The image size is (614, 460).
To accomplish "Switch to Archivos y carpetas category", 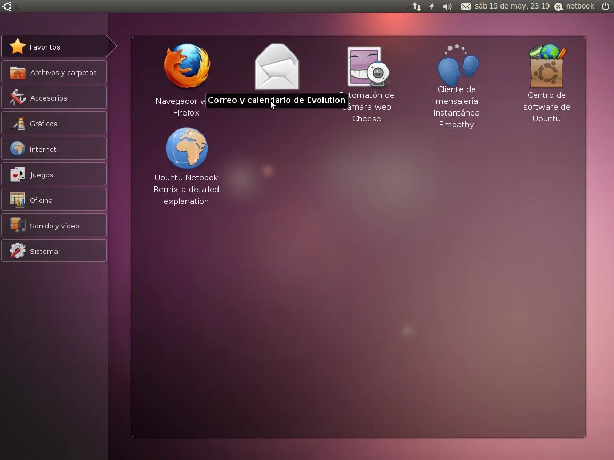I will coord(54,72).
